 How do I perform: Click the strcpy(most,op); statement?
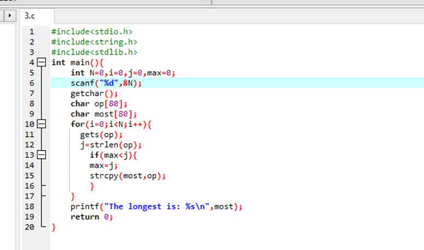pyautogui.click(x=128, y=175)
